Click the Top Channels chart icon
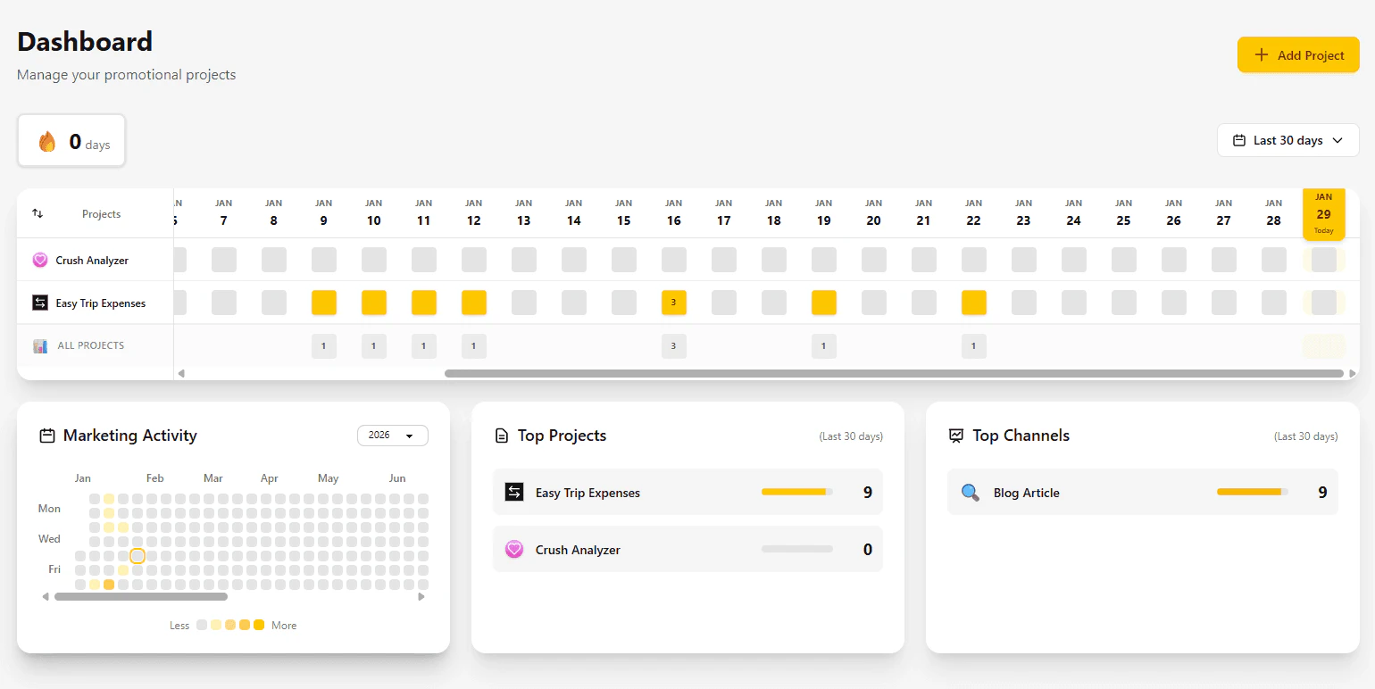The image size is (1375, 689). 955,435
